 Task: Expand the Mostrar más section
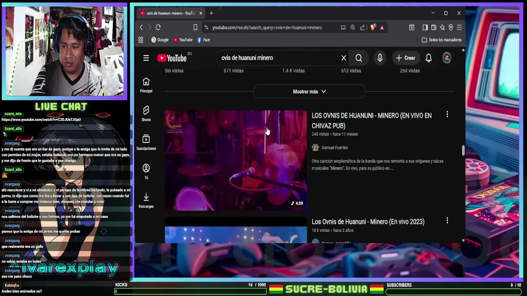[309, 92]
